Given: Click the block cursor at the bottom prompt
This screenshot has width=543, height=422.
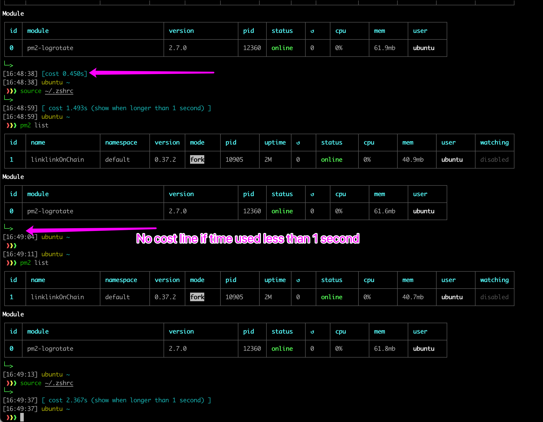Looking at the screenshot, I should (x=22, y=417).
